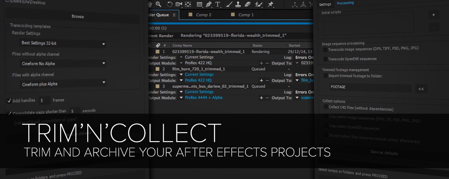The height and width of the screenshot is (179, 449).
Task: Open the Settings tab in Trim'n'Collect
Action: click(325, 4)
